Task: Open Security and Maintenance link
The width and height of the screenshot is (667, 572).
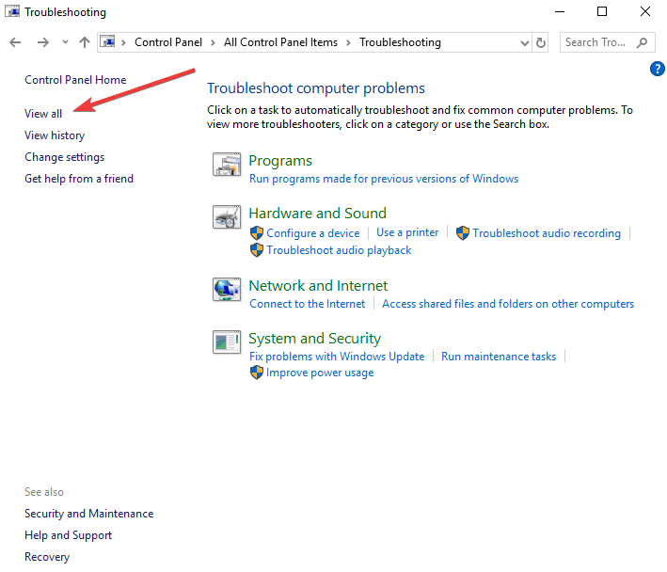Action: click(89, 514)
